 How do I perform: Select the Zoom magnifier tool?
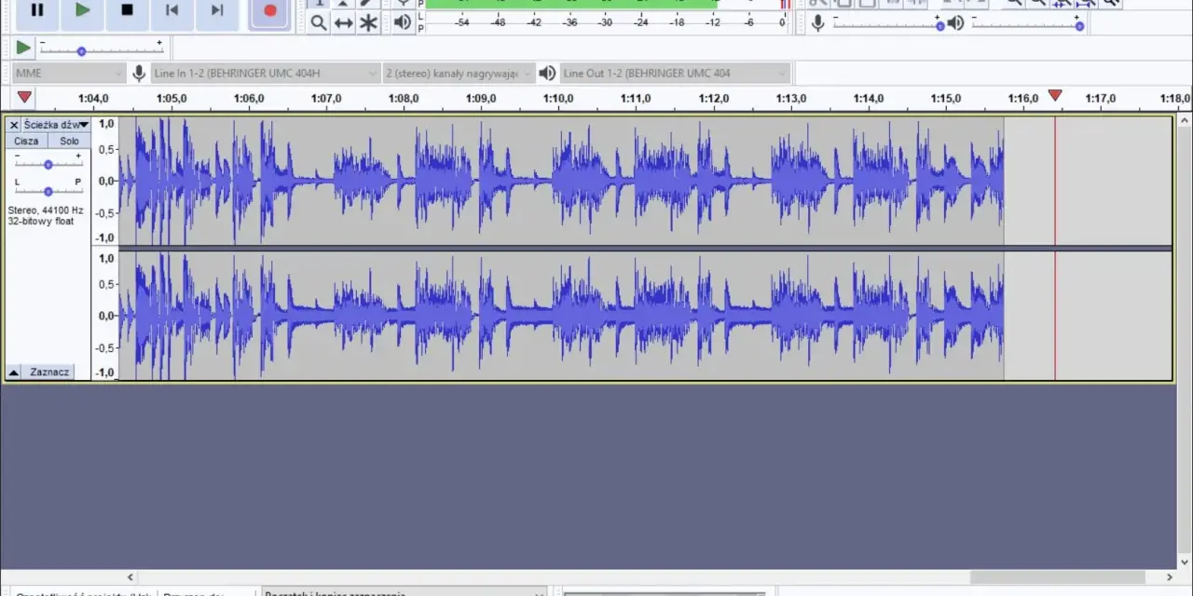319,23
